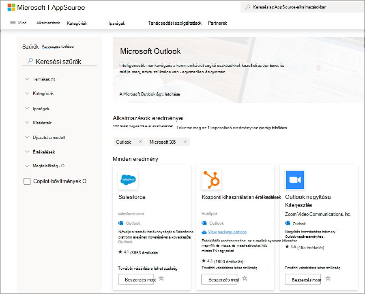Open the Kategóriák top menu
Viewport: 365px width, 294px height.
pyautogui.click(x=77, y=23)
